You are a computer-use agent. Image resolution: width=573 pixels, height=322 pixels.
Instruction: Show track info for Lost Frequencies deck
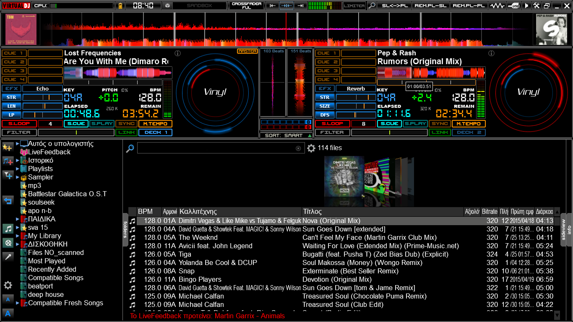177,53
